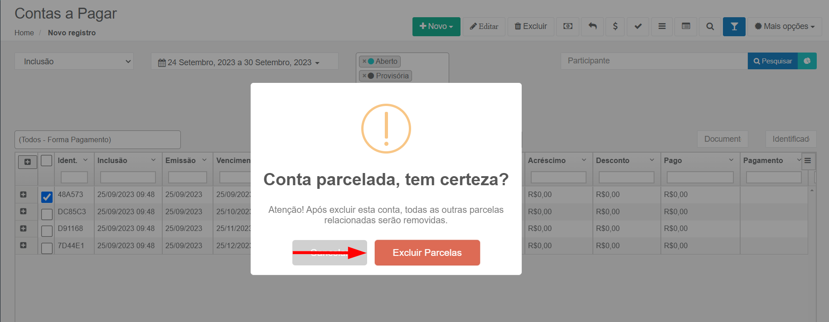Expand the row D91168 details
Viewport: 829px width, 322px height.
click(x=23, y=229)
